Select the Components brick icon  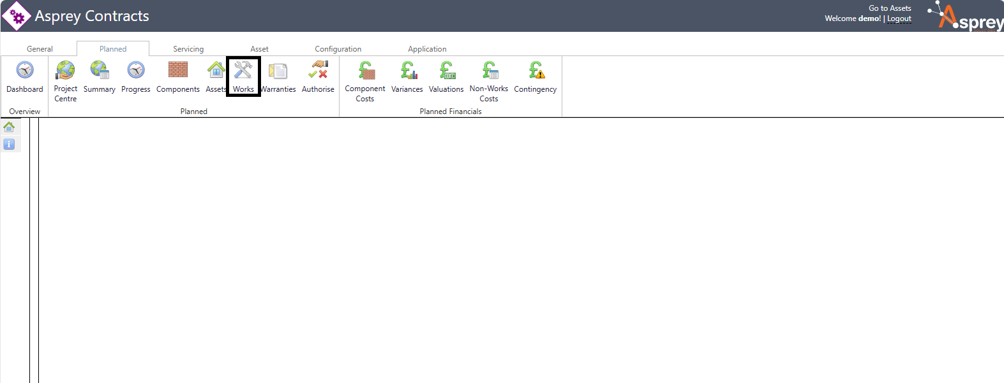coord(177,70)
